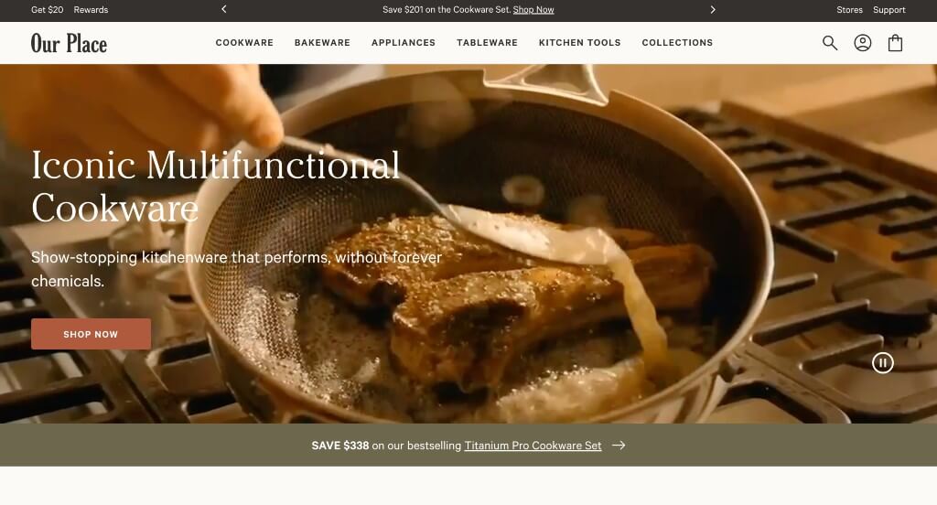Open the account profile icon
937x505 pixels.
[862, 42]
